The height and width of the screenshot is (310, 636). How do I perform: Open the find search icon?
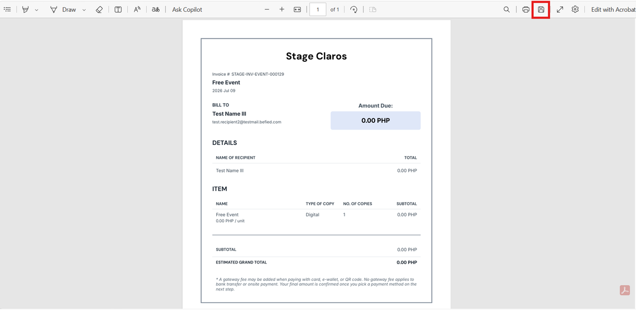tap(507, 10)
